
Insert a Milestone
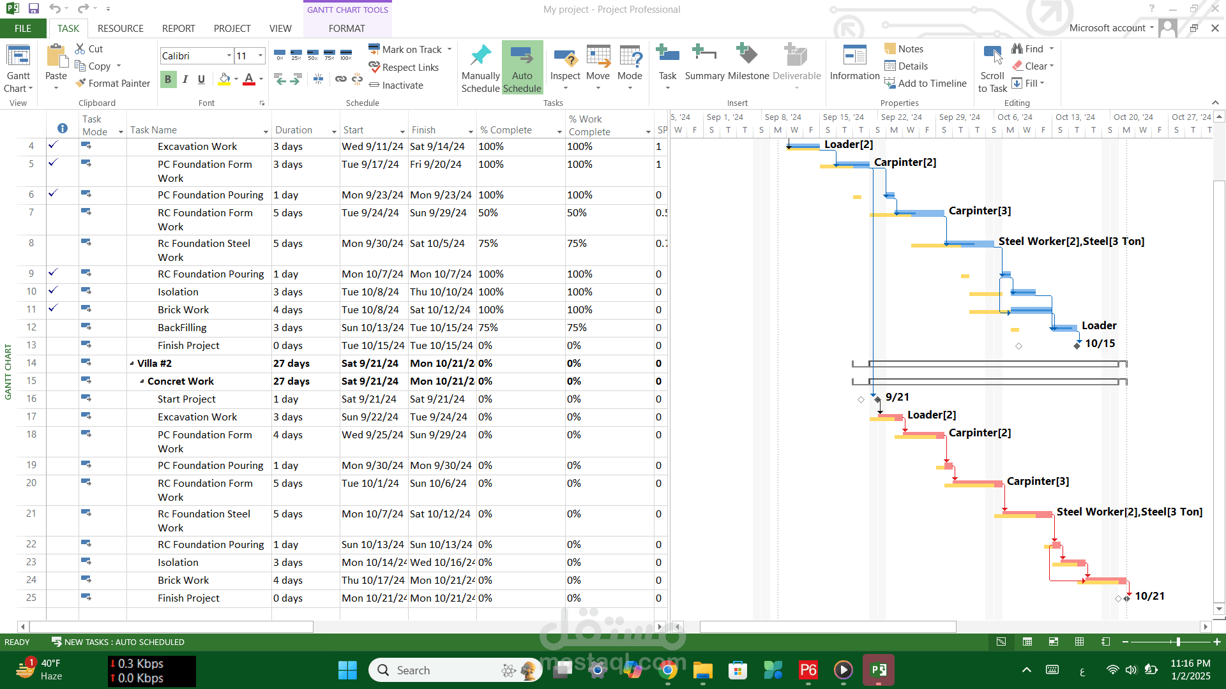pyautogui.click(x=748, y=63)
